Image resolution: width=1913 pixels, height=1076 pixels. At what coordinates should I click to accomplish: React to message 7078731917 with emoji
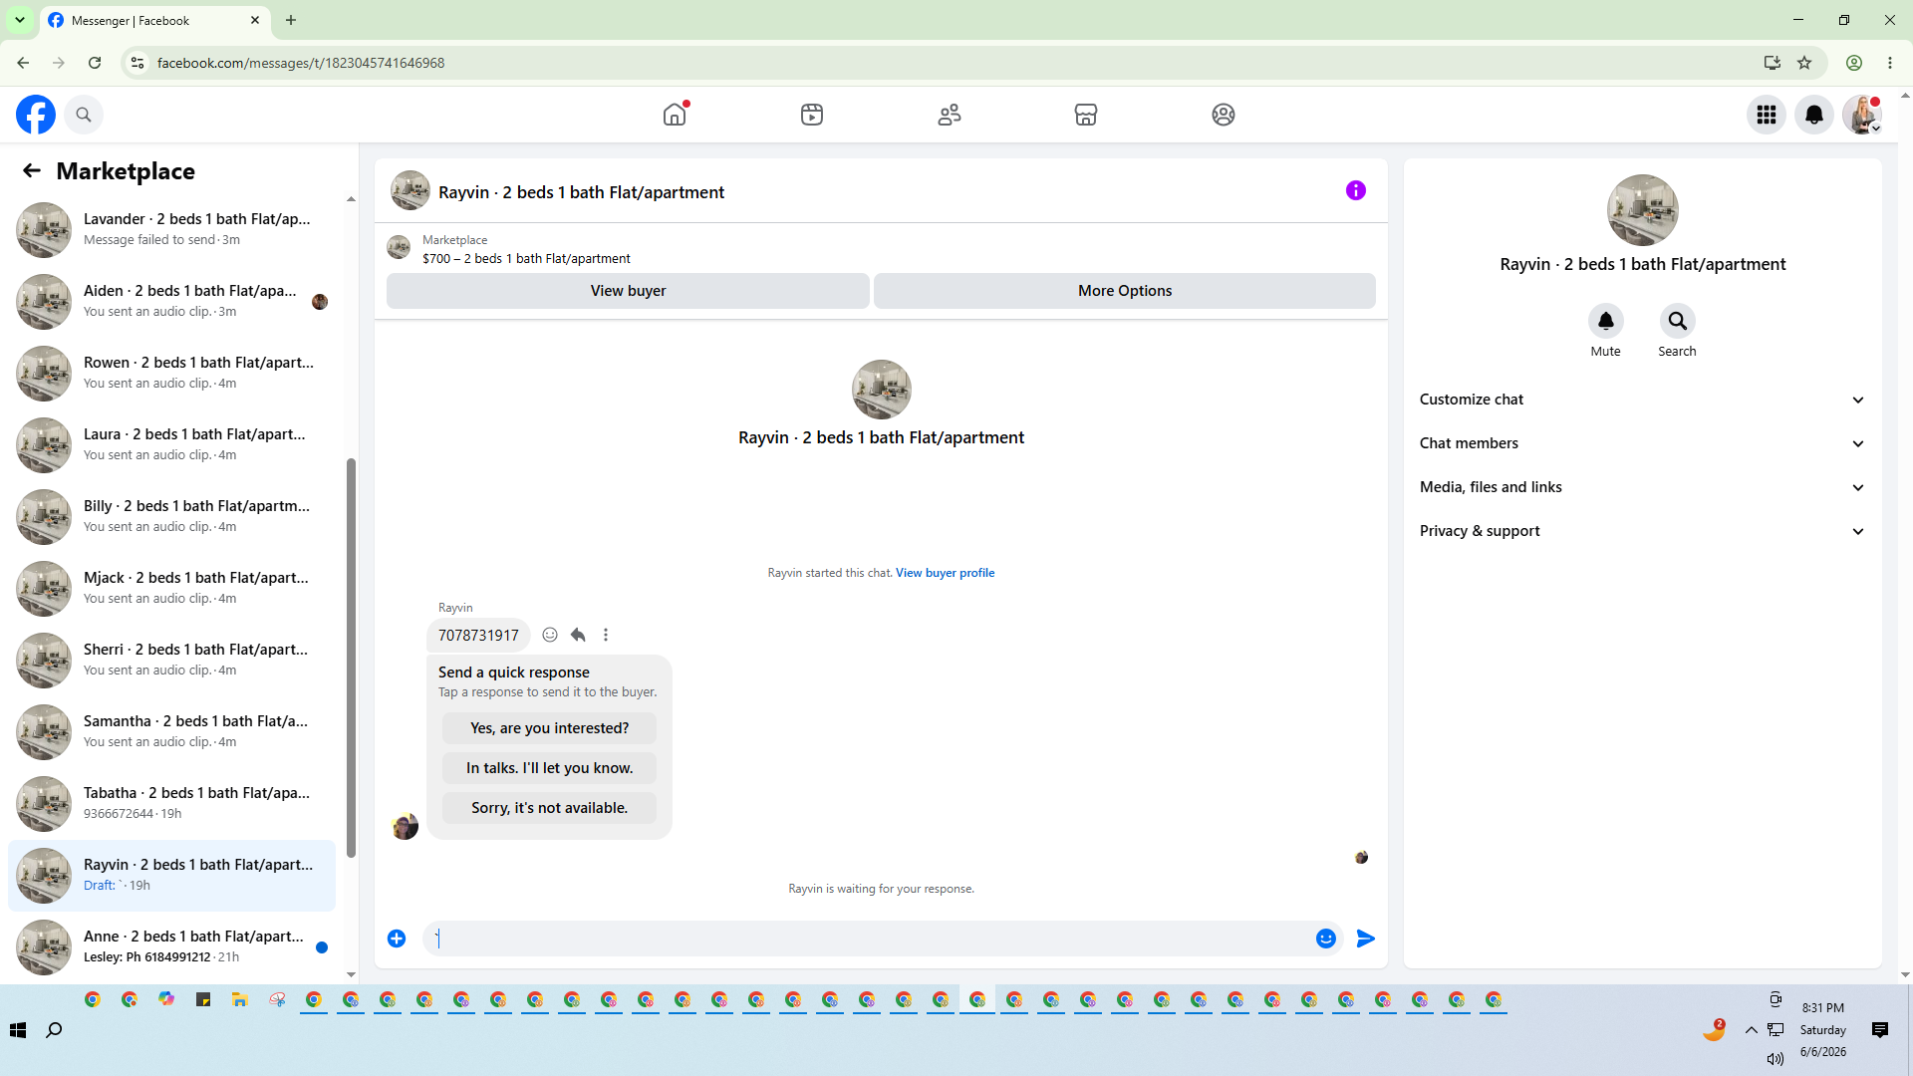[x=550, y=635]
